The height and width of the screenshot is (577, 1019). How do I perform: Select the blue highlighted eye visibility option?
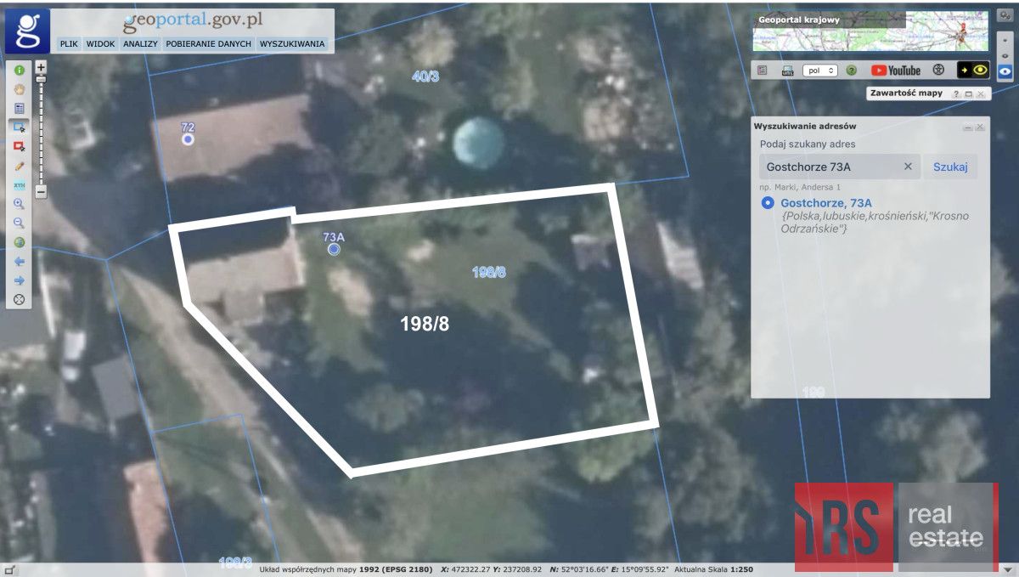(1005, 72)
